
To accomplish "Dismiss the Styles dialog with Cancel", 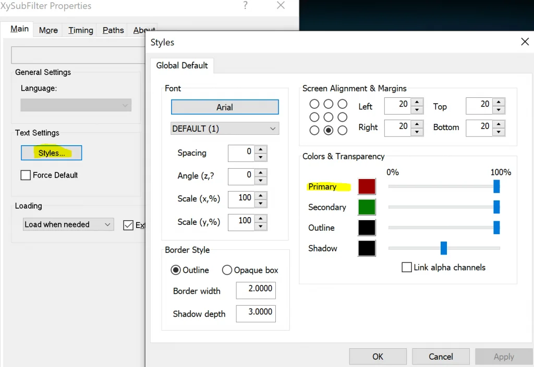I will 441,356.
